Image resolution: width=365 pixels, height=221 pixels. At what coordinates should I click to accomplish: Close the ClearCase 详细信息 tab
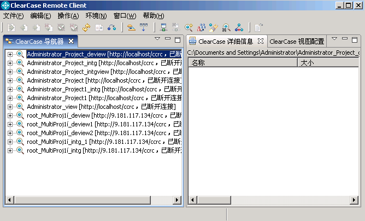click(x=261, y=41)
